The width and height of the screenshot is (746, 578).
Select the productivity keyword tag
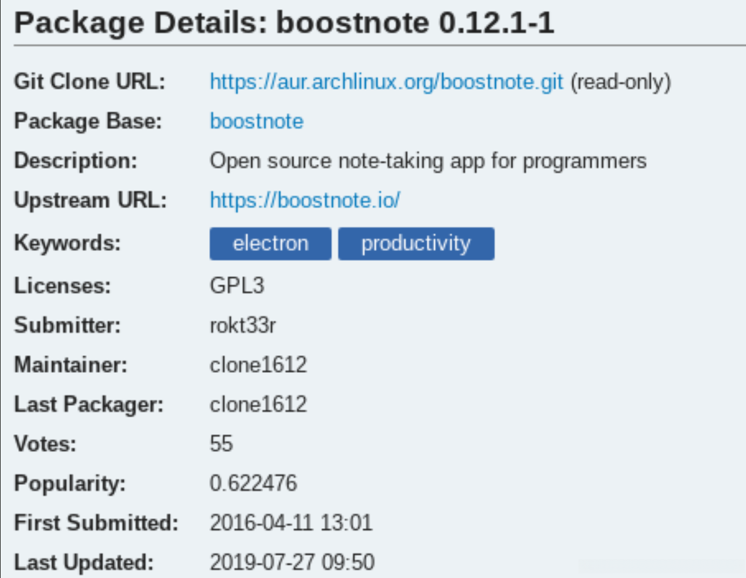pos(416,243)
